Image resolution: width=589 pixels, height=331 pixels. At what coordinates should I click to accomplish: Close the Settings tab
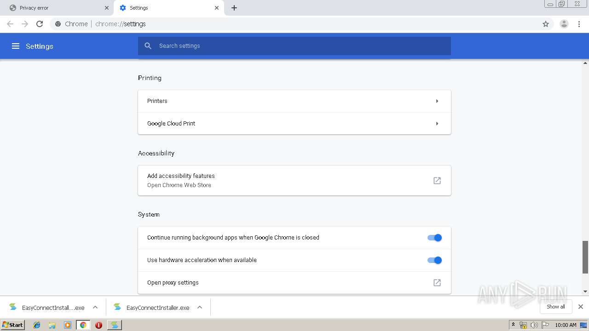pos(217,8)
